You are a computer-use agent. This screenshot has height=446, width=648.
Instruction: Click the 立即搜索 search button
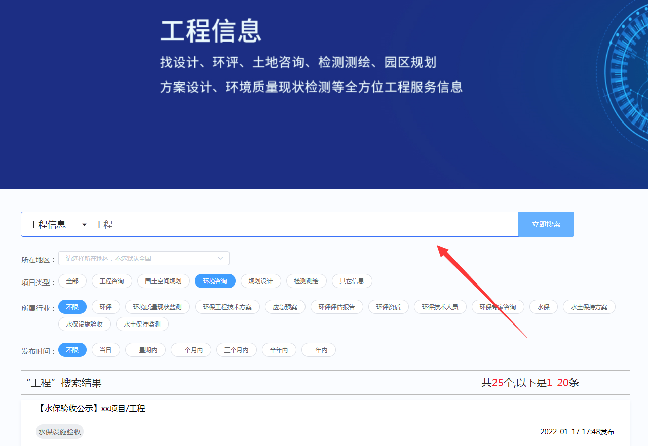coord(546,224)
